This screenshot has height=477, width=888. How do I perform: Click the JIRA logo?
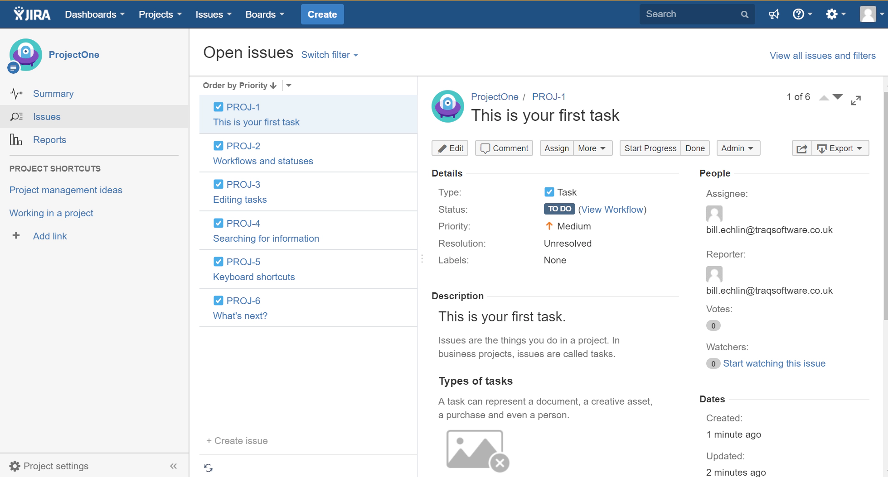(31, 14)
